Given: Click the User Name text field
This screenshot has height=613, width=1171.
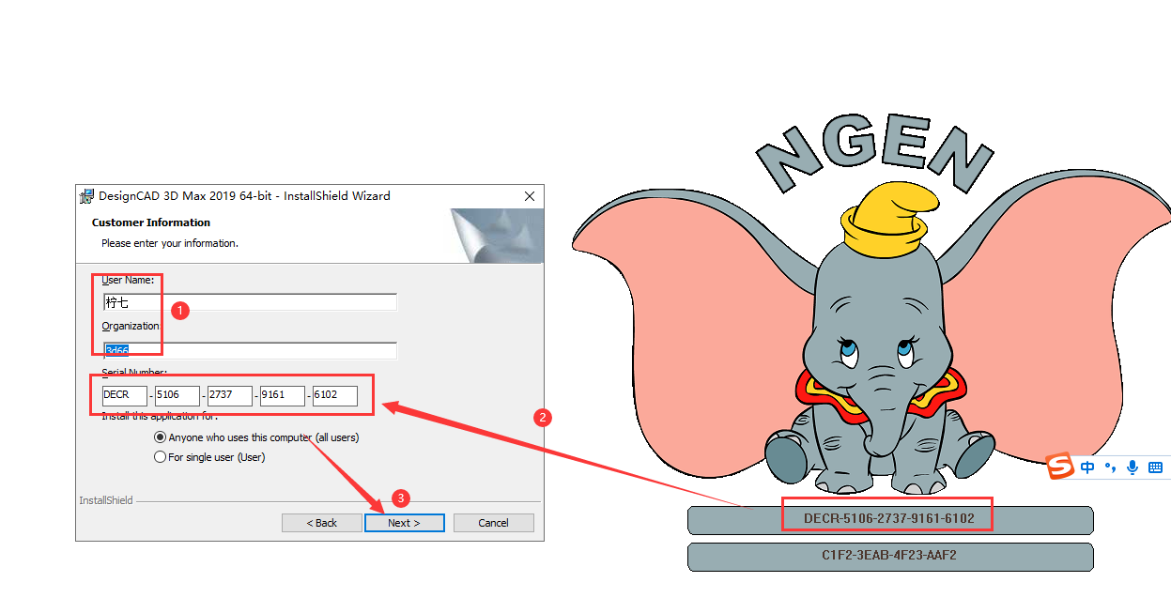Looking at the screenshot, I should tap(250, 302).
